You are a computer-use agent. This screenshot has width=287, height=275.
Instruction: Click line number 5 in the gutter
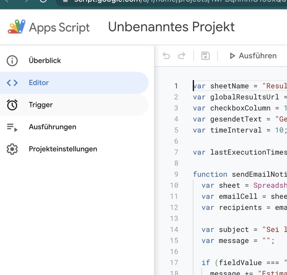176,130
